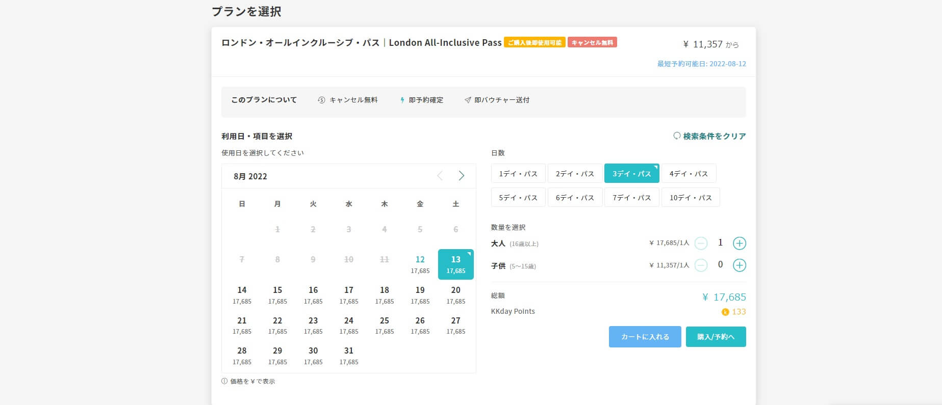Select August 18 in calendar
This screenshot has height=405, width=942.
(385, 295)
